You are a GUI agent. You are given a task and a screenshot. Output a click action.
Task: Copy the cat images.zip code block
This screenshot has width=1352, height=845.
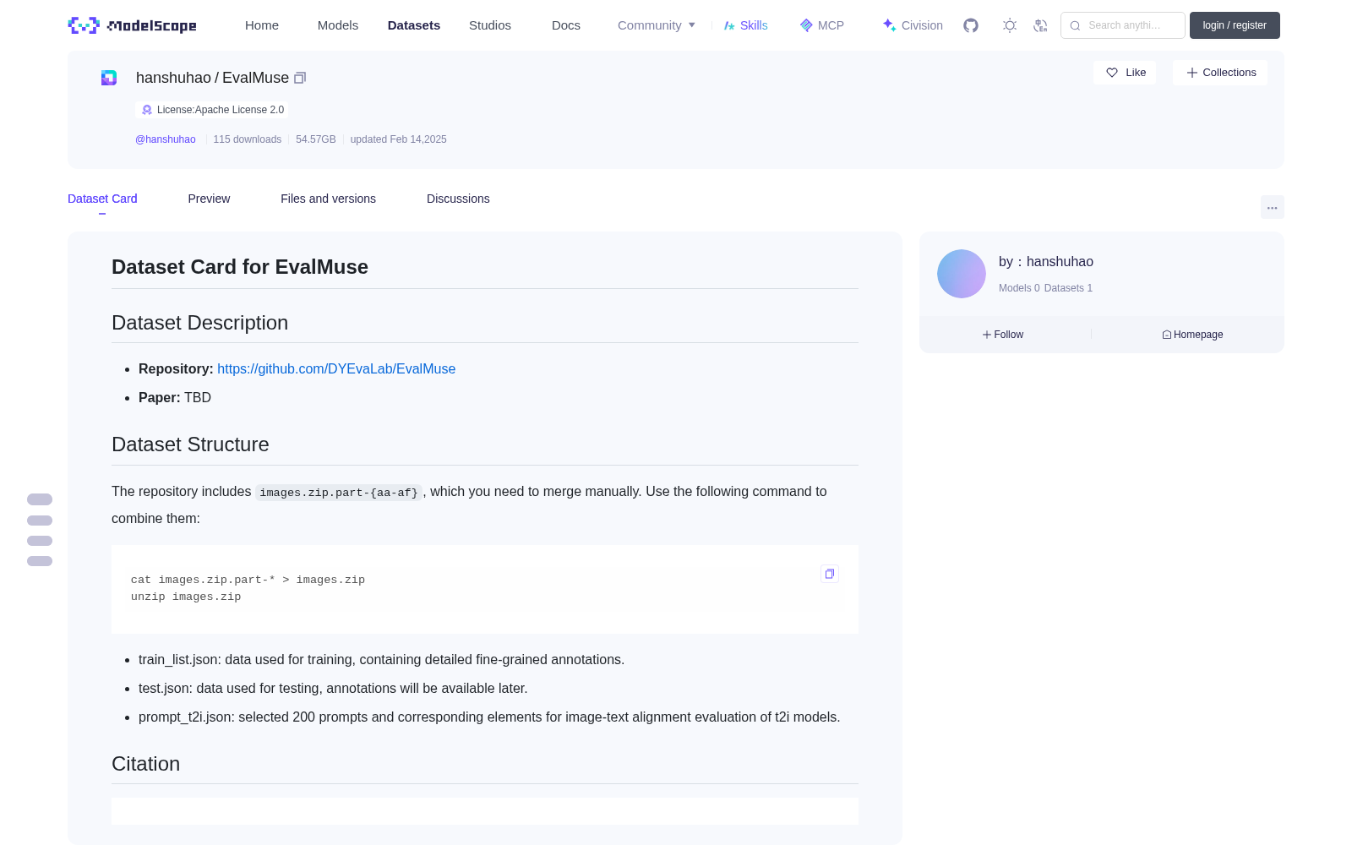click(830, 574)
